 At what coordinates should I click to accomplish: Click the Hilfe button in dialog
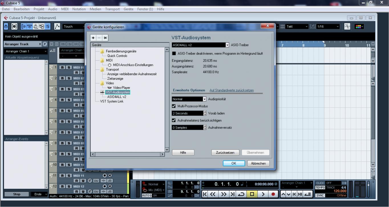(x=183, y=153)
